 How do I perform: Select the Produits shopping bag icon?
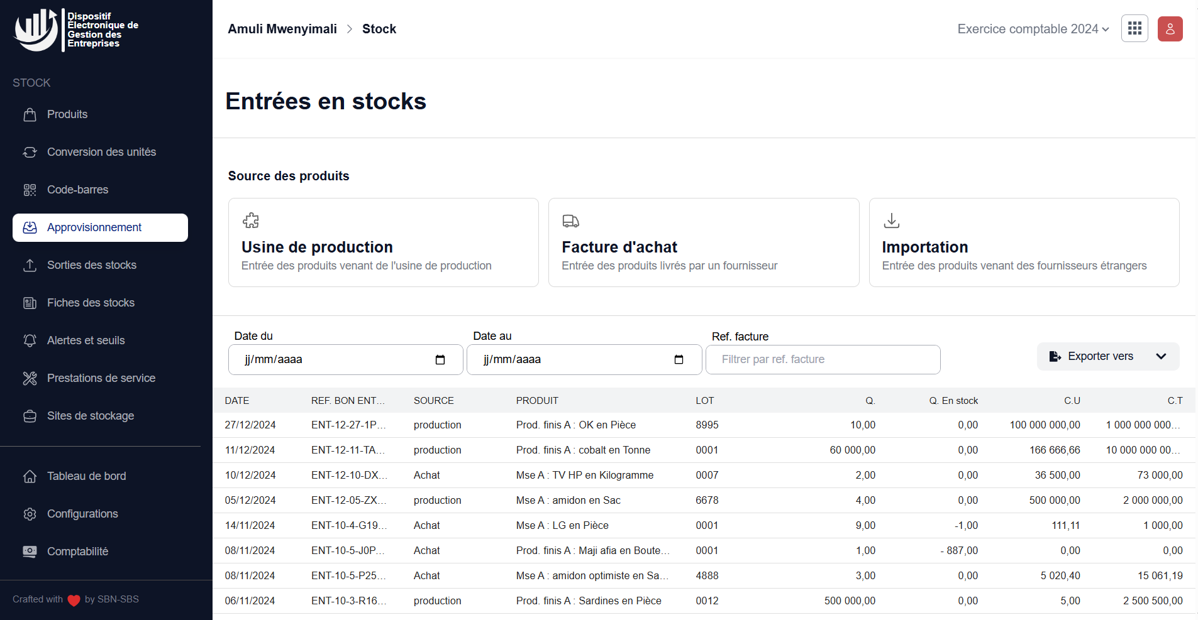[30, 114]
